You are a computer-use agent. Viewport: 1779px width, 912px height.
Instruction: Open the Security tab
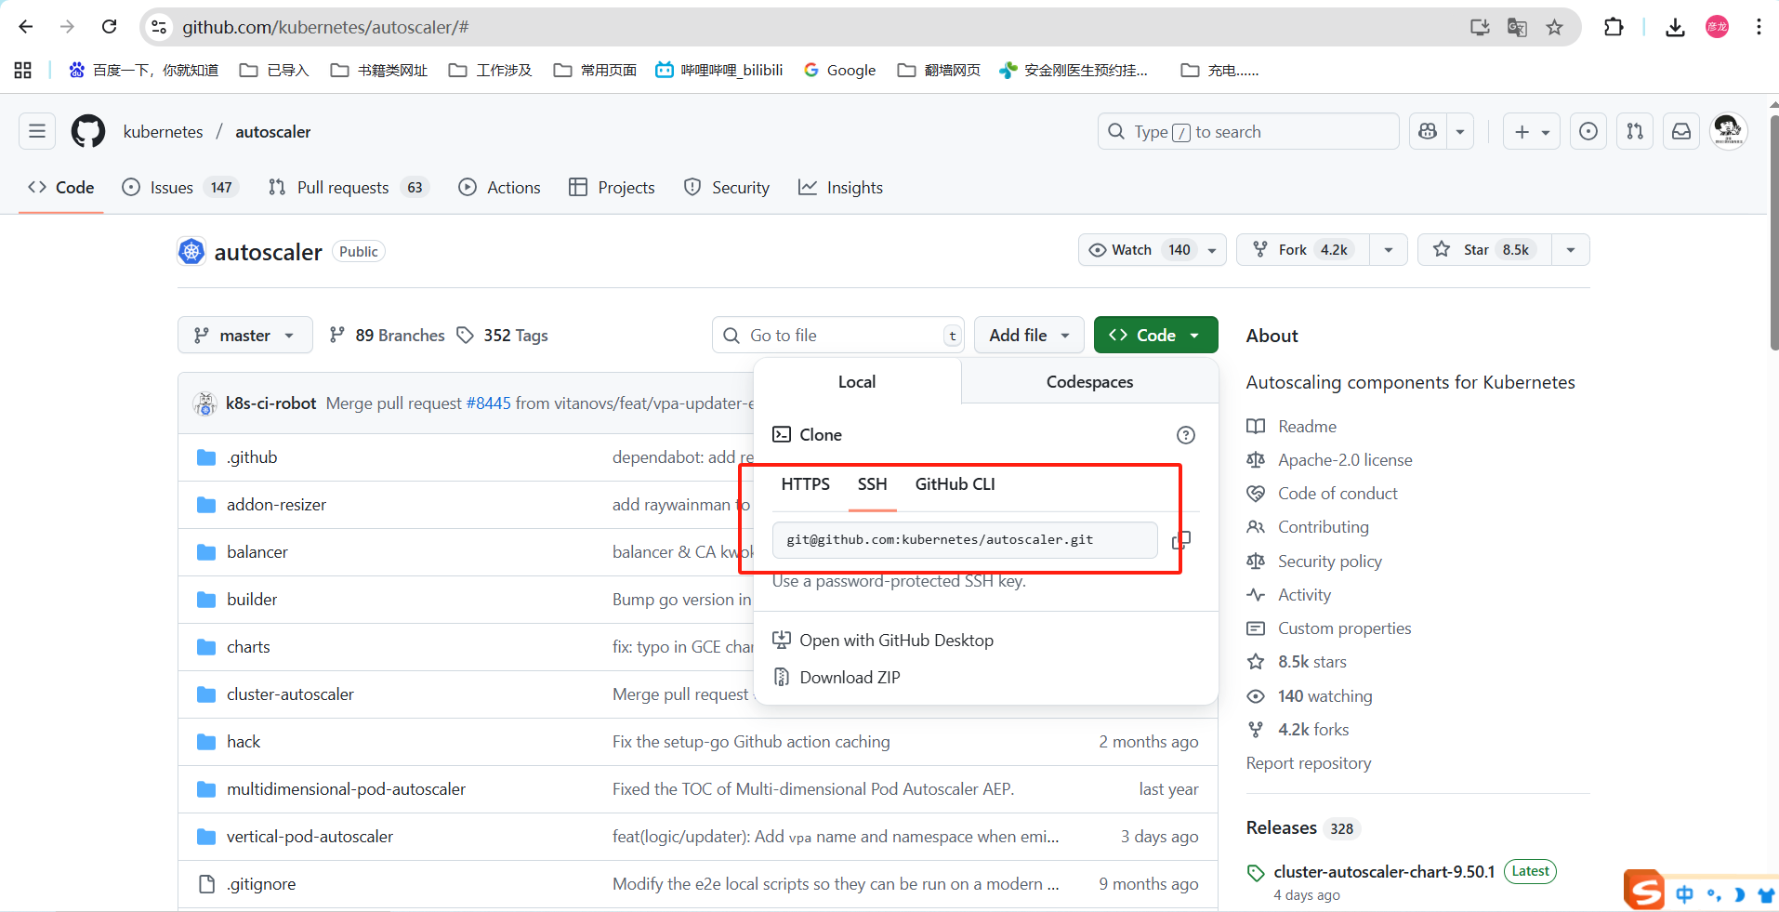point(727,188)
